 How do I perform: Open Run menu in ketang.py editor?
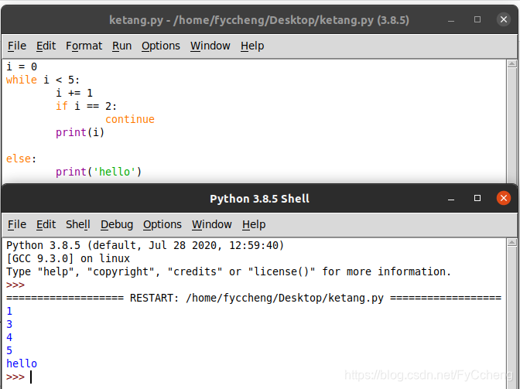(x=121, y=46)
